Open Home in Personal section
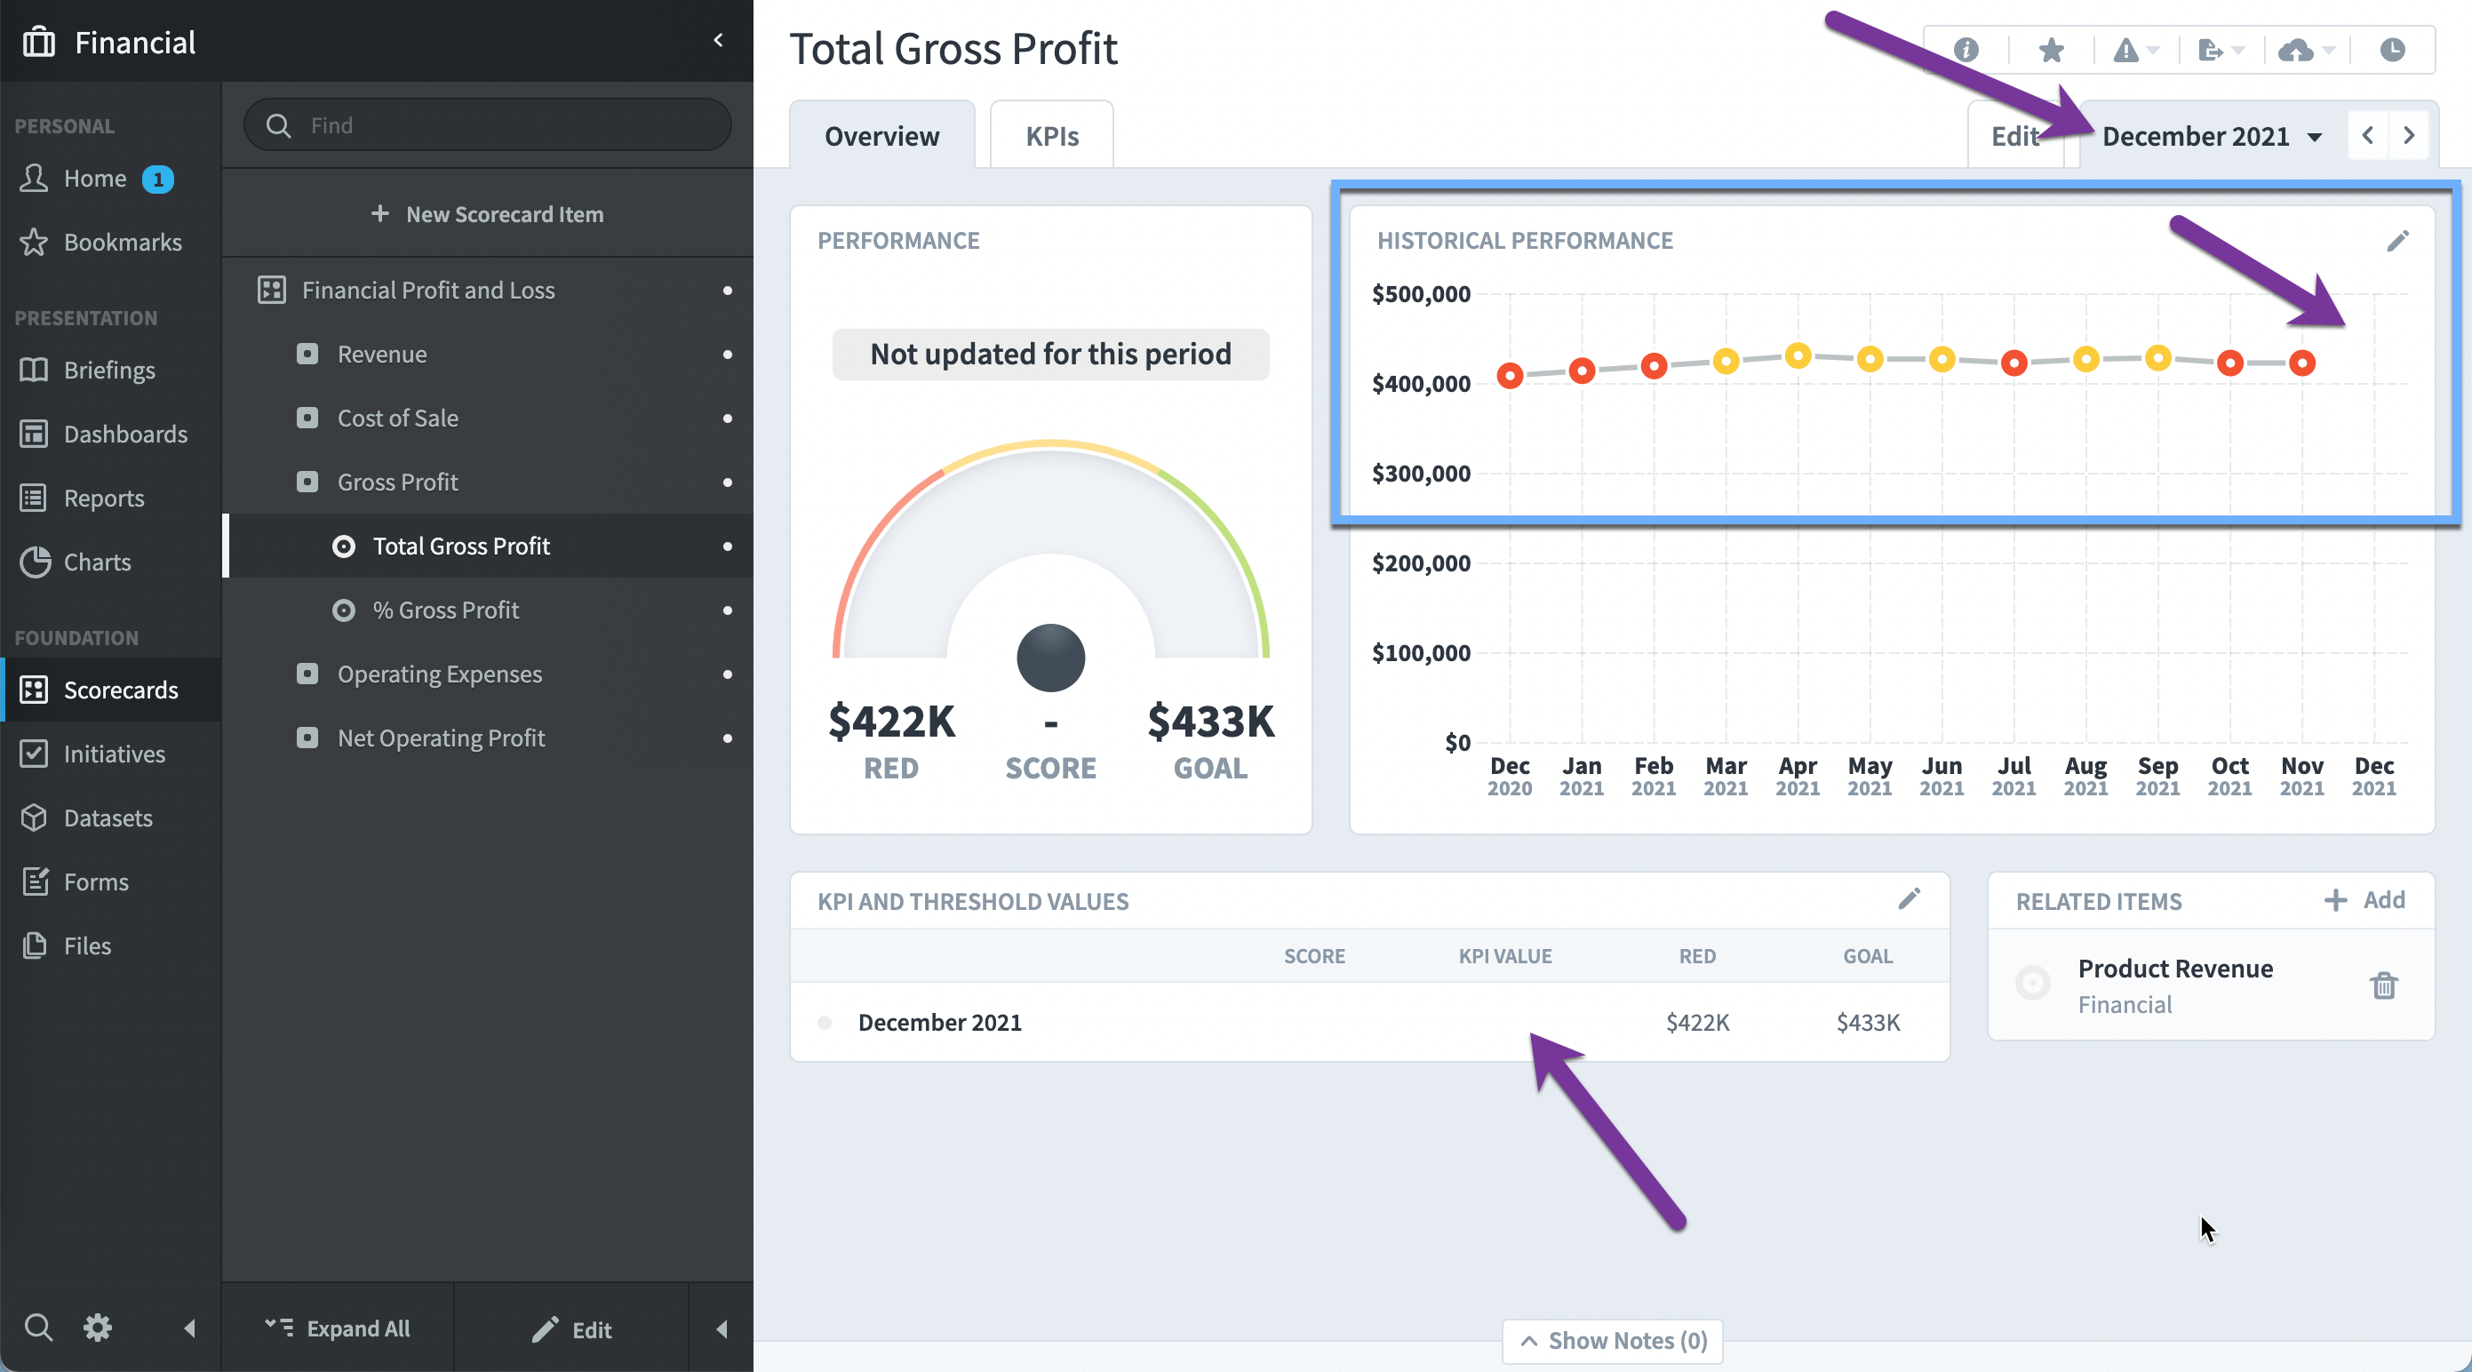 point(94,179)
